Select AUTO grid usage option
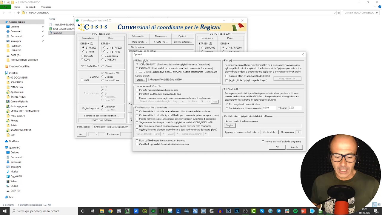This screenshot has width=382, height=215. pyautogui.click(x=137, y=72)
